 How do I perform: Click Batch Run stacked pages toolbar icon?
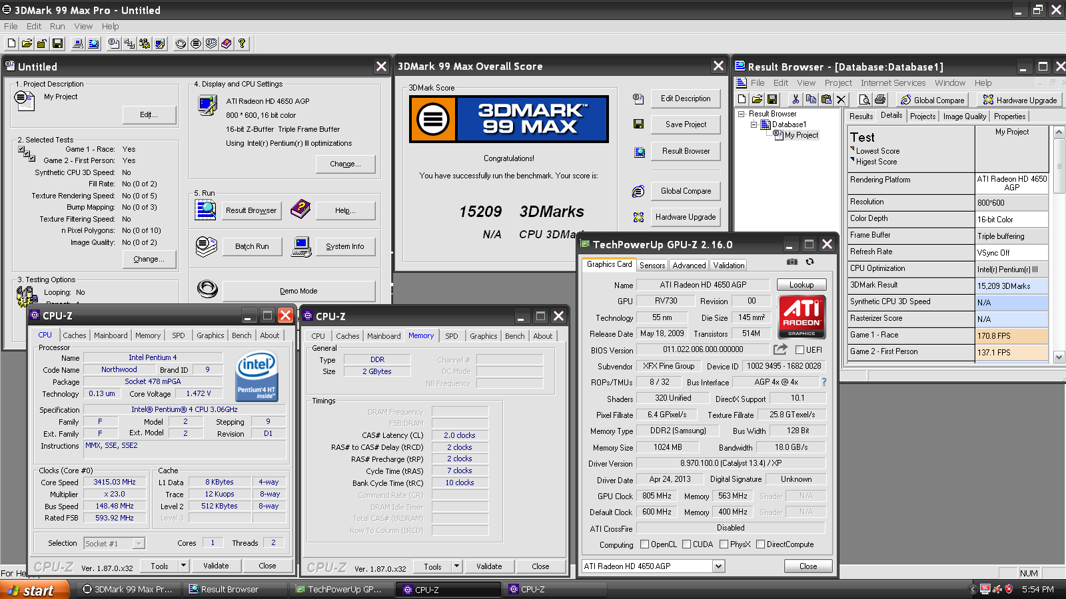tap(211, 43)
